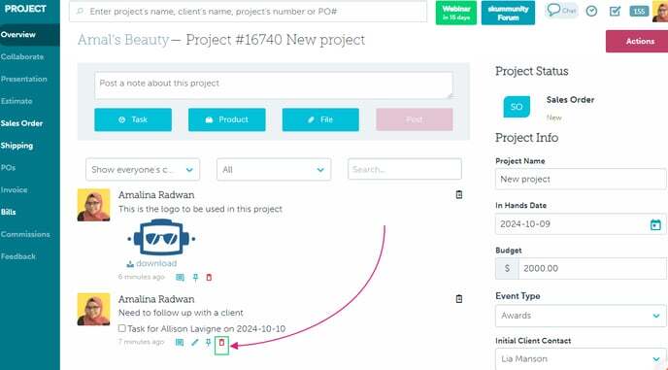Open the checkmark tasks icon in header

click(615, 11)
